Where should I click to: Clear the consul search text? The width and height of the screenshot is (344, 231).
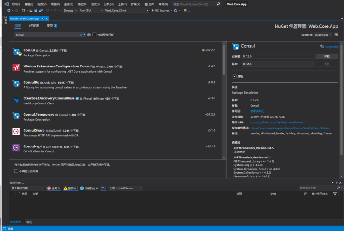click(x=81, y=35)
